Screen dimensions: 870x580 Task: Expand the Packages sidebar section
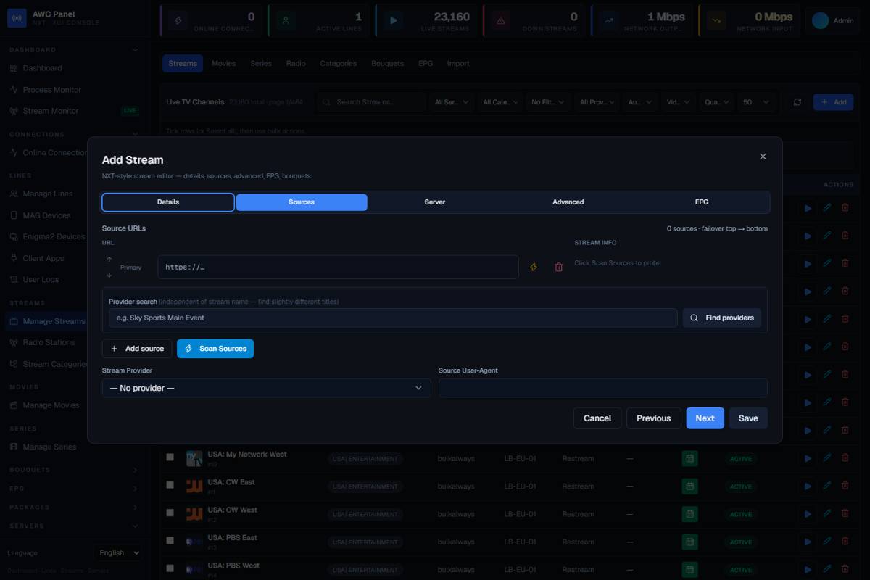pyautogui.click(x=73, y=507)
